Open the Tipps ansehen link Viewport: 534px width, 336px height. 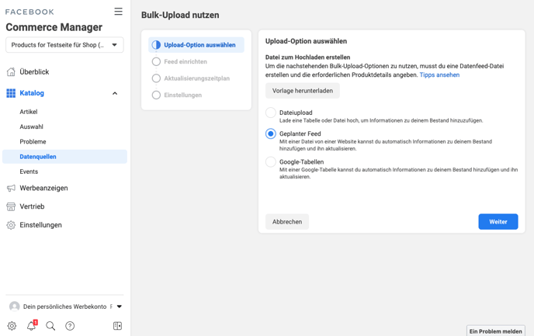click(x=439, y=75)
